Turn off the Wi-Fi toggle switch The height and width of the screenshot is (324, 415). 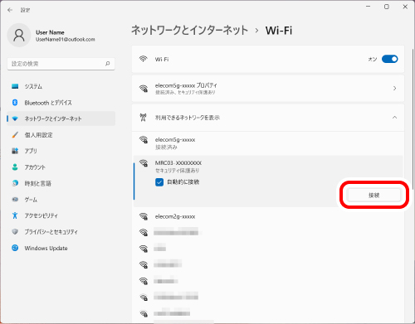pyautogui.click(x=389, y=59)
